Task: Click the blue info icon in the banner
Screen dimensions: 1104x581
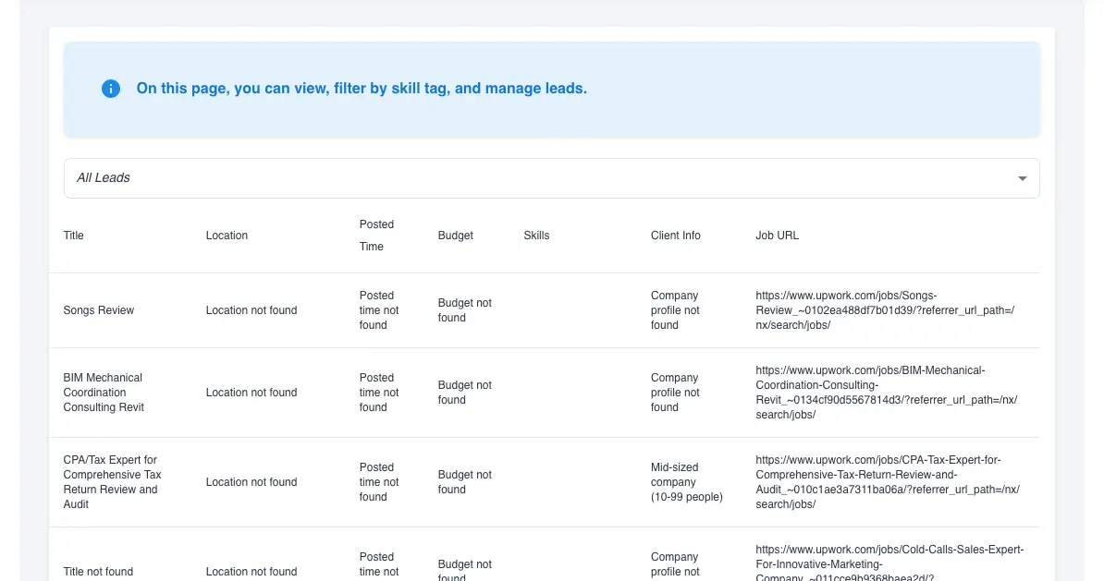Action: [110, 89]
